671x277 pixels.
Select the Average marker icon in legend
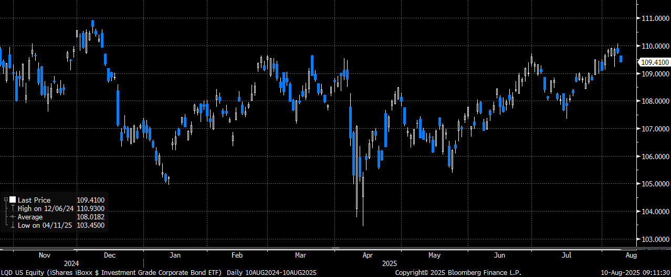13,217
